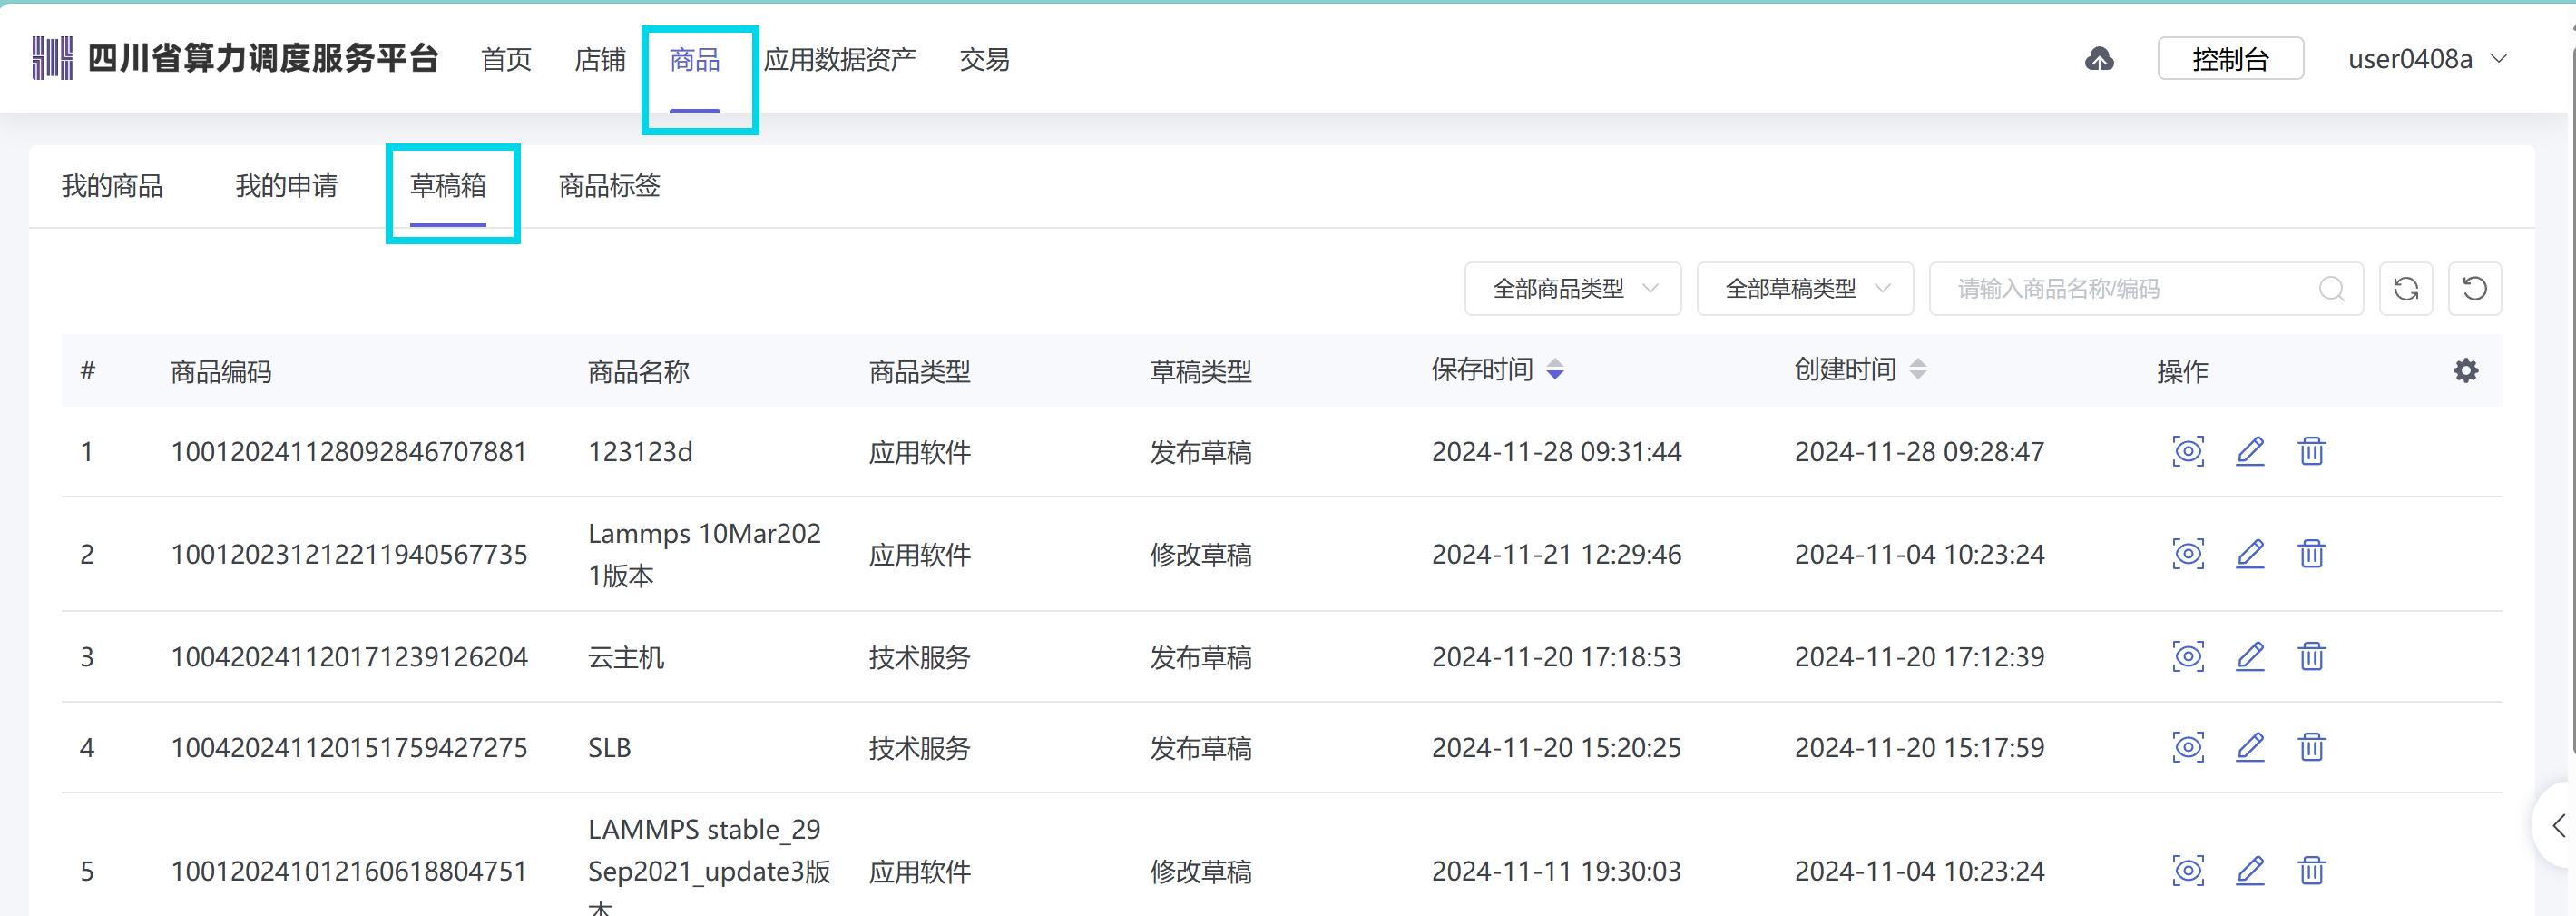Click the platform logo icon

(52, 58)
